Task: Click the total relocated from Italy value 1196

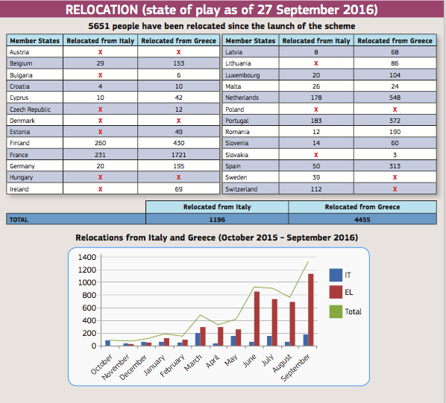Action: pyautogui.click(x=217, y=220)
